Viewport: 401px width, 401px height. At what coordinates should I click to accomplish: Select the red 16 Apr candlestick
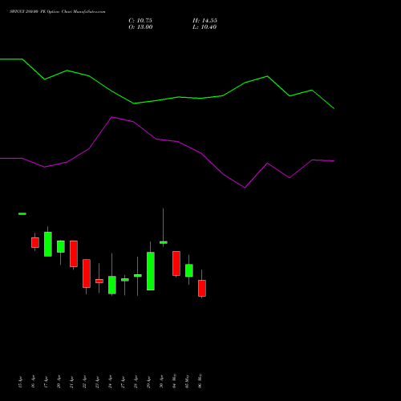point(35,242)
